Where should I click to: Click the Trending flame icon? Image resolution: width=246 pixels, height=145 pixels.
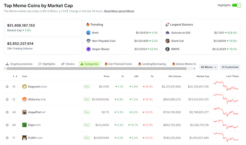[88, 25]
